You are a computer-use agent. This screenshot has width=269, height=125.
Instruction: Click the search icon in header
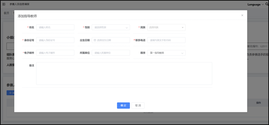point(267,4)
